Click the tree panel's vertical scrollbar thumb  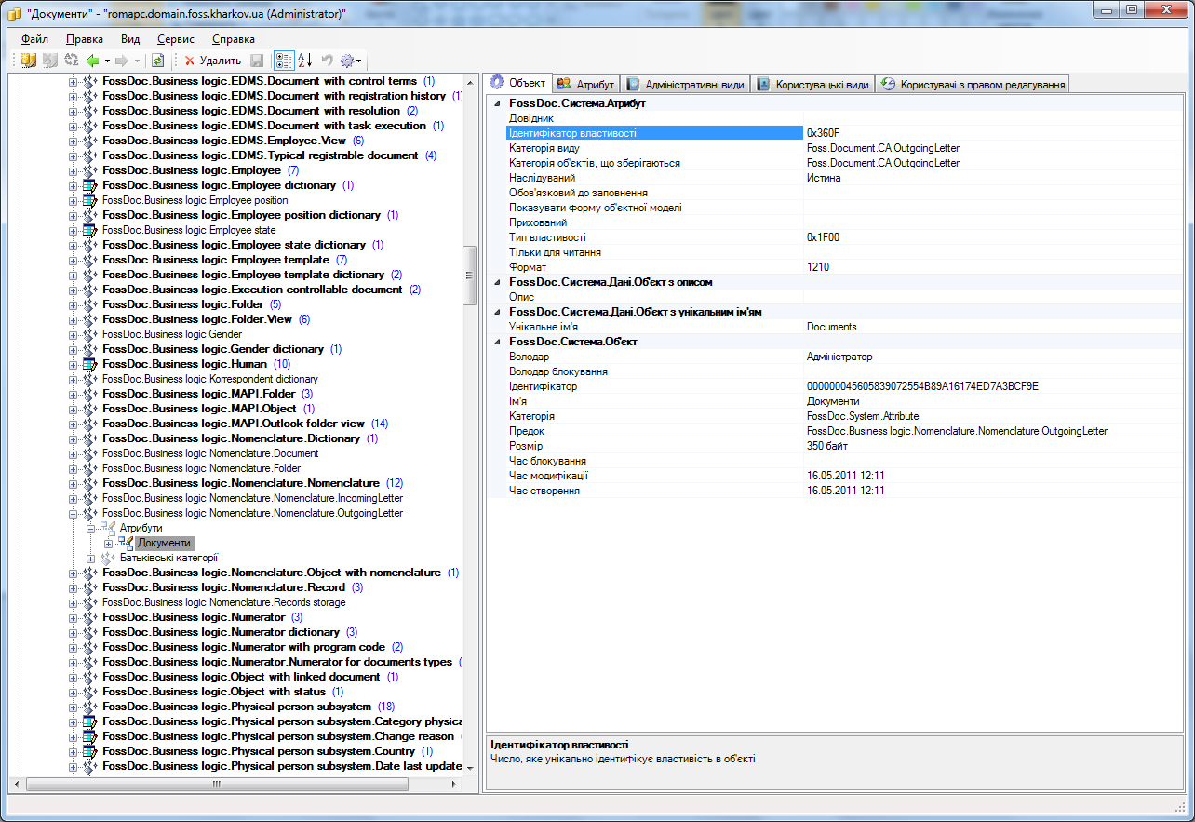point(470,277)
